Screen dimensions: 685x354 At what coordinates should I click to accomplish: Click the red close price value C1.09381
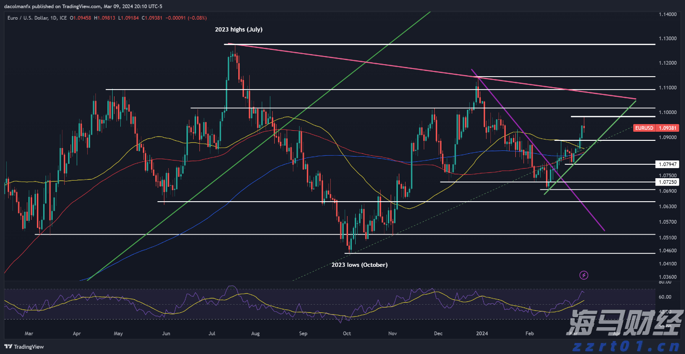(x=149, y=18)
